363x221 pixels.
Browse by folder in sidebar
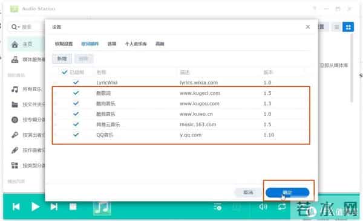(27, 104)
